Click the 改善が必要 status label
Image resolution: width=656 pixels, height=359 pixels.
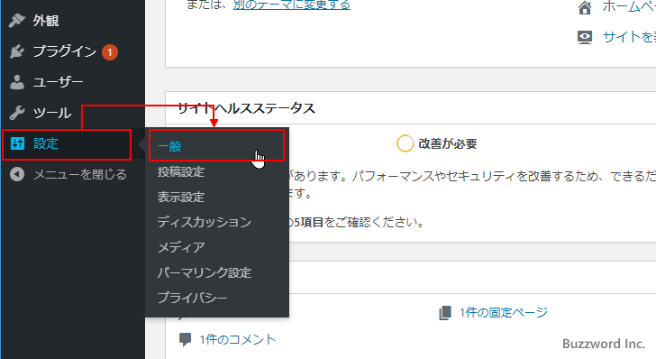pos(448,143)
